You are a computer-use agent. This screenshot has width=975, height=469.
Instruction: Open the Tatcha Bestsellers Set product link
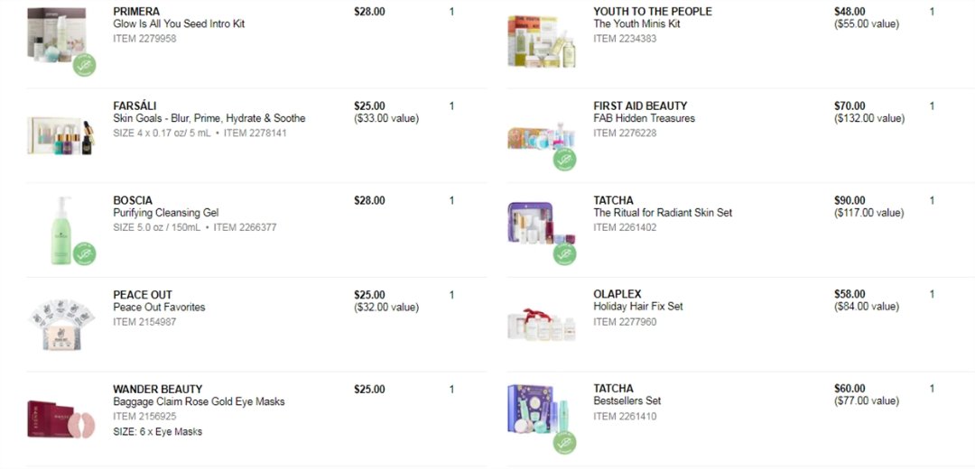627,401
